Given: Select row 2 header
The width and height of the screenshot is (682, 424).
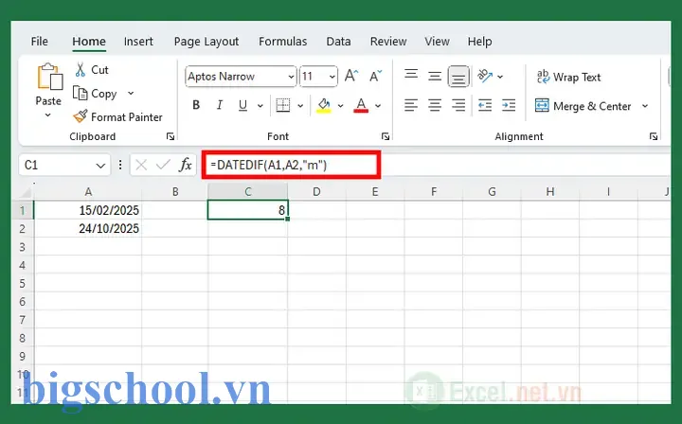Looking at the screenshot, I should coord(22,228).
